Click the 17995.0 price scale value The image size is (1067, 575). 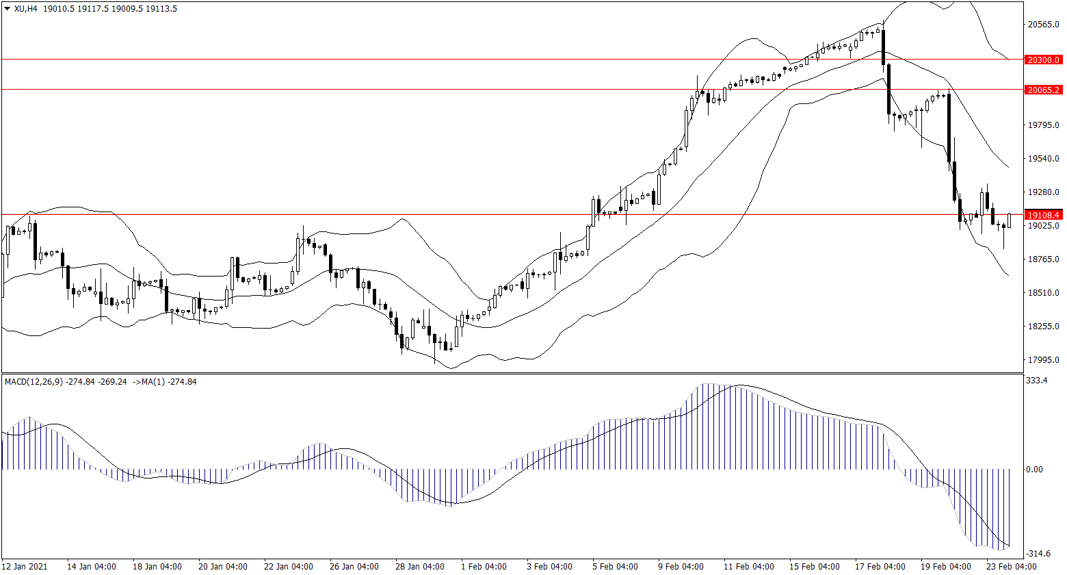tap(1043, 360)
